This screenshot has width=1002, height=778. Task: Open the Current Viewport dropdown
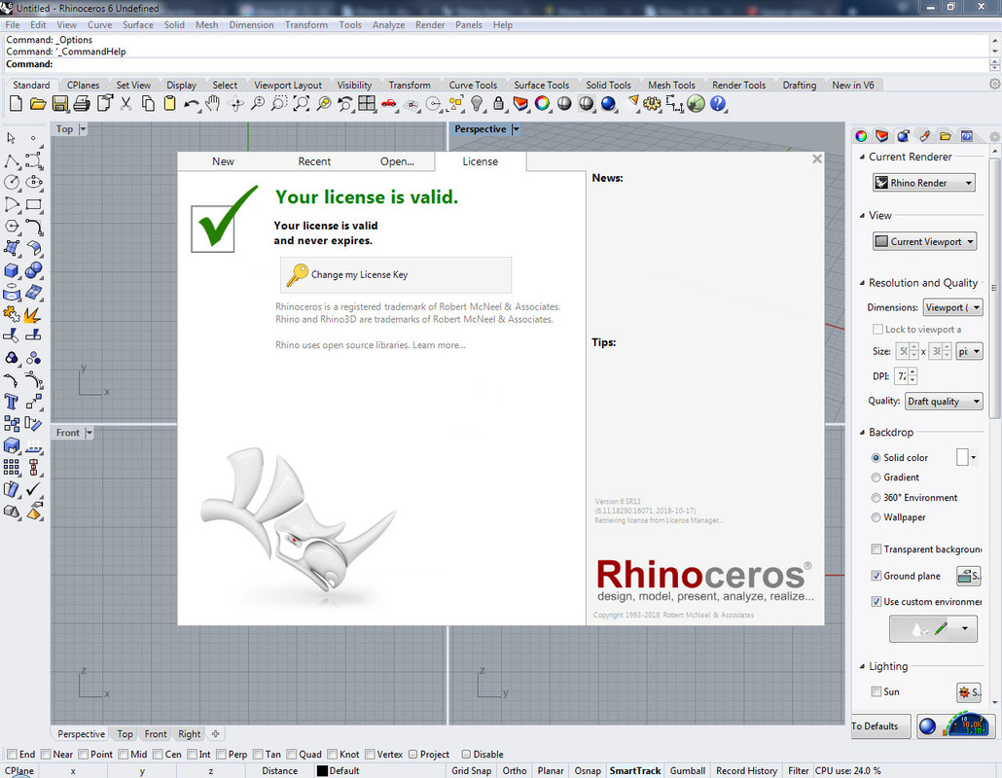coord(924,241)
